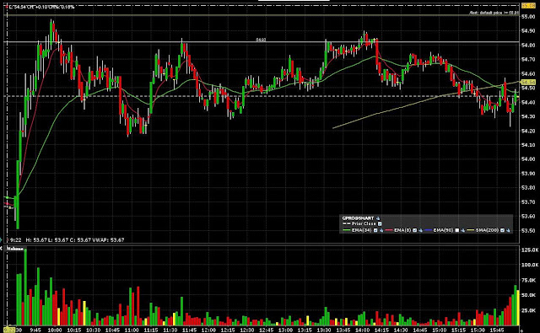Screen dimensions: 540x333
Task: Select the GPRO@SMART legend title
Action: tap(358, 218)
